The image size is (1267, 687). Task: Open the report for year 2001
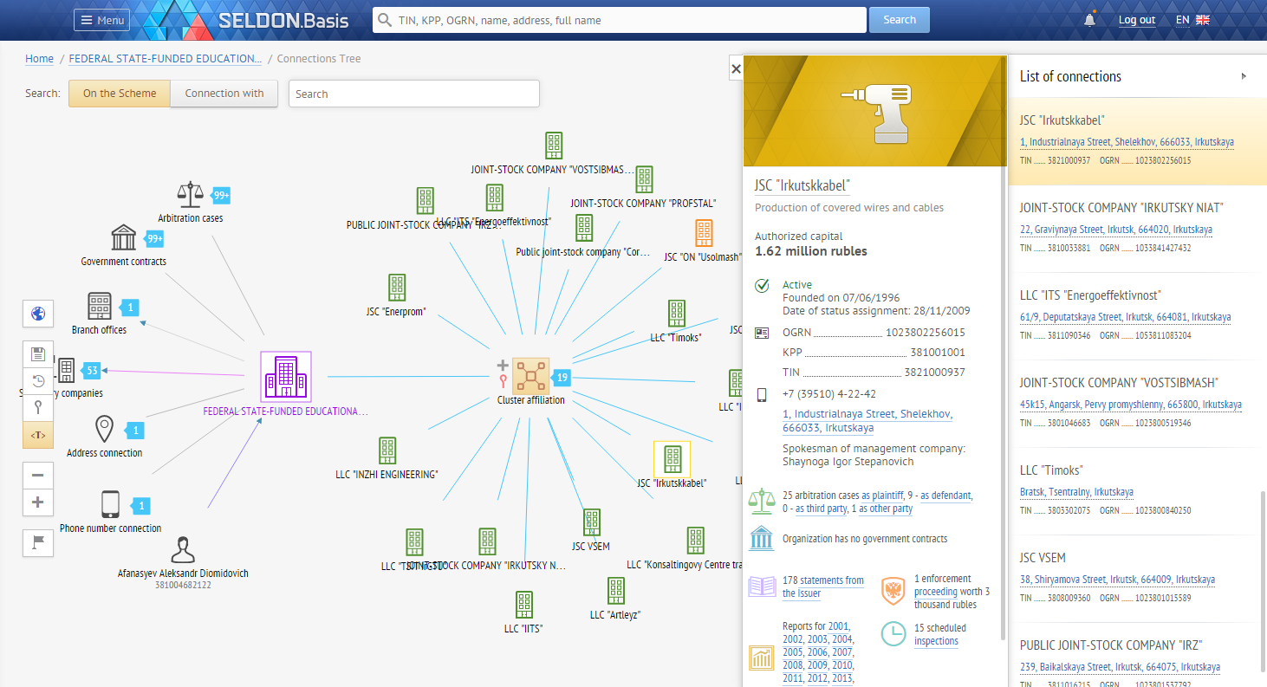tap(839, 626)
